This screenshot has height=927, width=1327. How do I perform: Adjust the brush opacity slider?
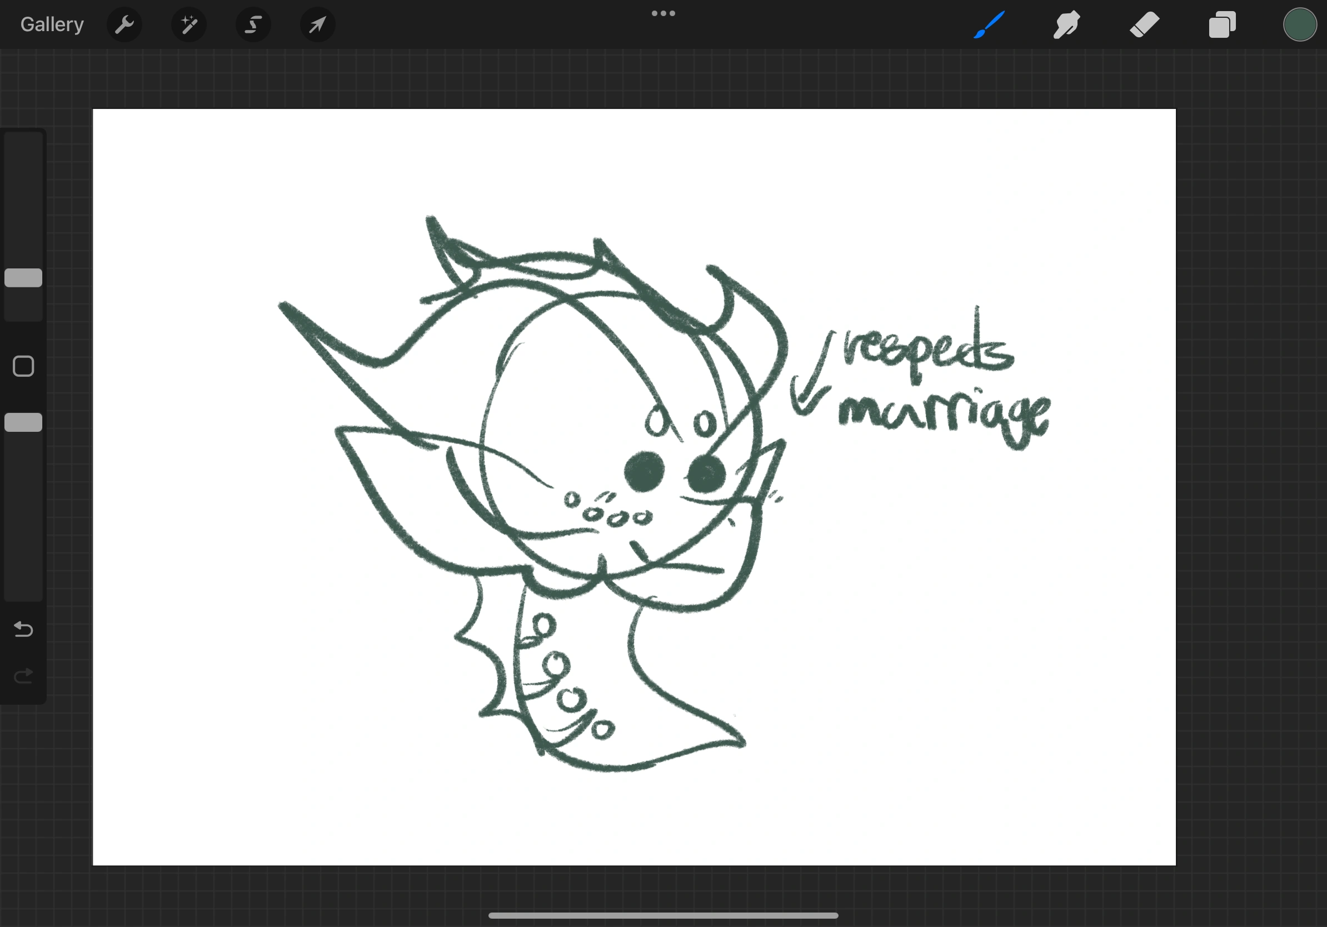[x=23, y=422]
